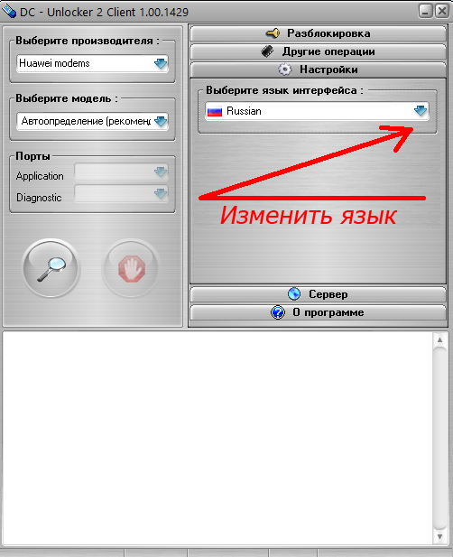This screenshot has width=453, height=557.
Task: Click the key icon beside Разблокировка
Action: (x=273, y=33)
